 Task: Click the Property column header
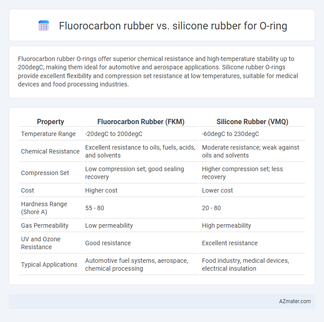click(x=50, y=122)
